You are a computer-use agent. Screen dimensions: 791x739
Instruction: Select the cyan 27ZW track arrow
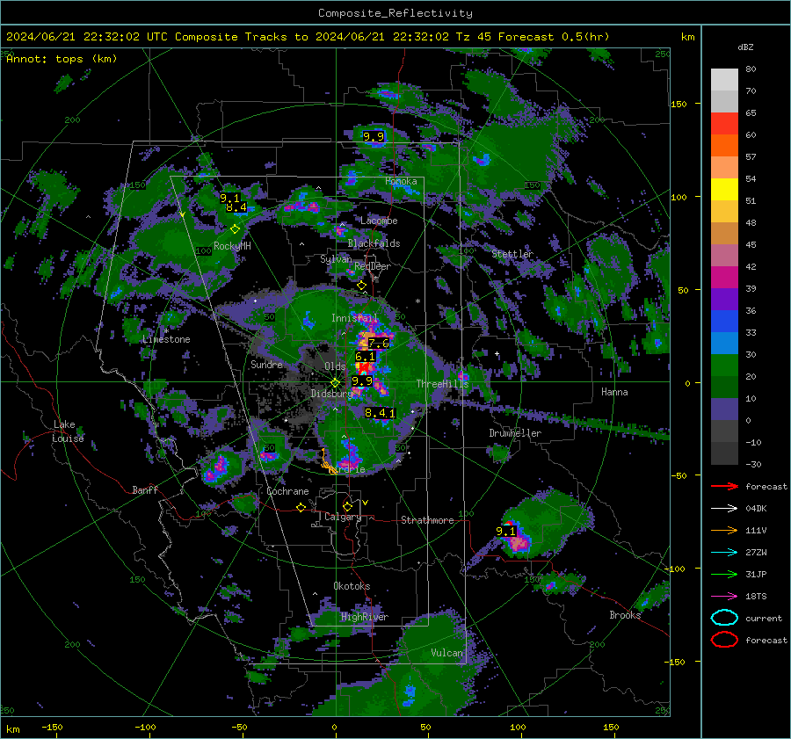(x=724, y=553)
